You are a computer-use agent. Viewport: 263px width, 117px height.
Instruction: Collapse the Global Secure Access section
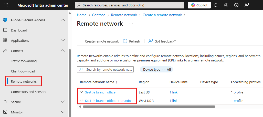(x=62, y=20)
